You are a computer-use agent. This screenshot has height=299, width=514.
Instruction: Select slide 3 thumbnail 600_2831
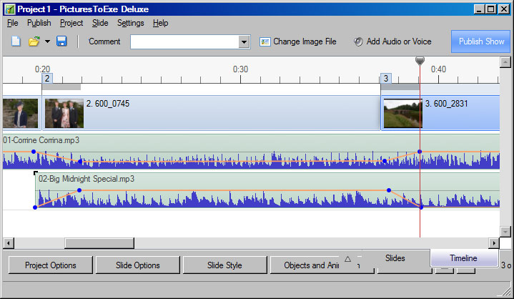402,114
